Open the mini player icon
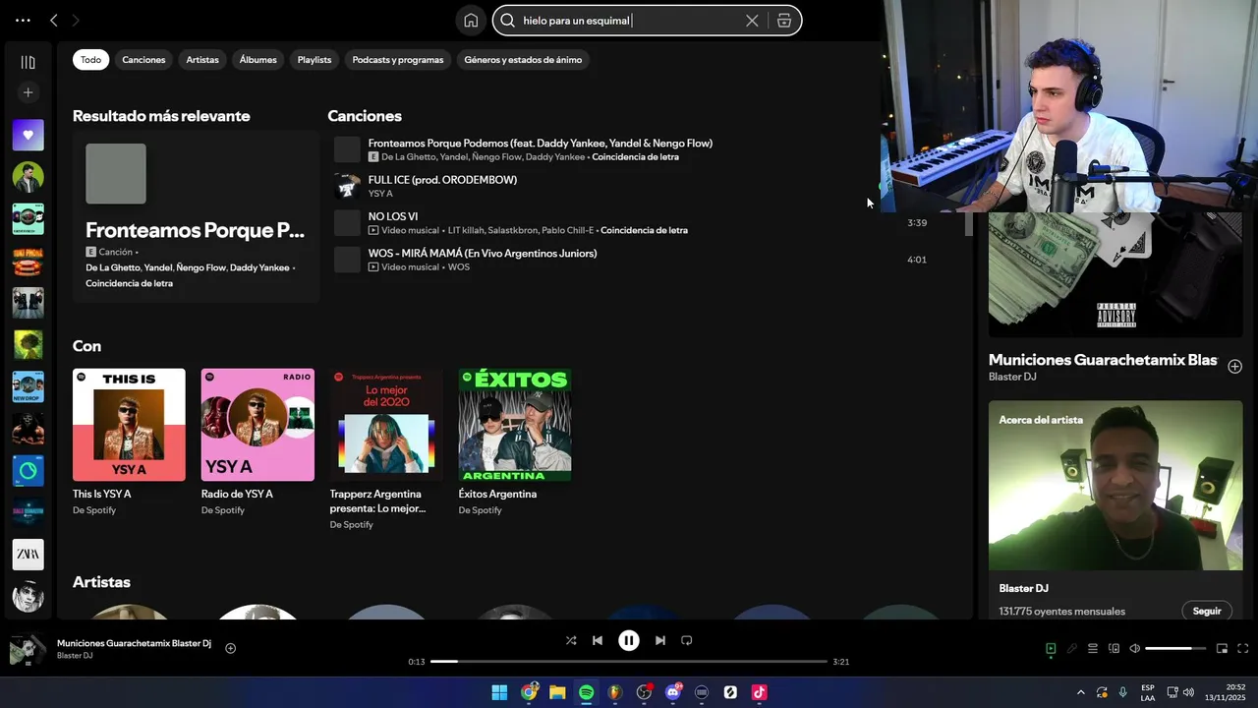The width and height of the screenshot is (1258, 708). pyautogui.click(x=1222, y=648)
